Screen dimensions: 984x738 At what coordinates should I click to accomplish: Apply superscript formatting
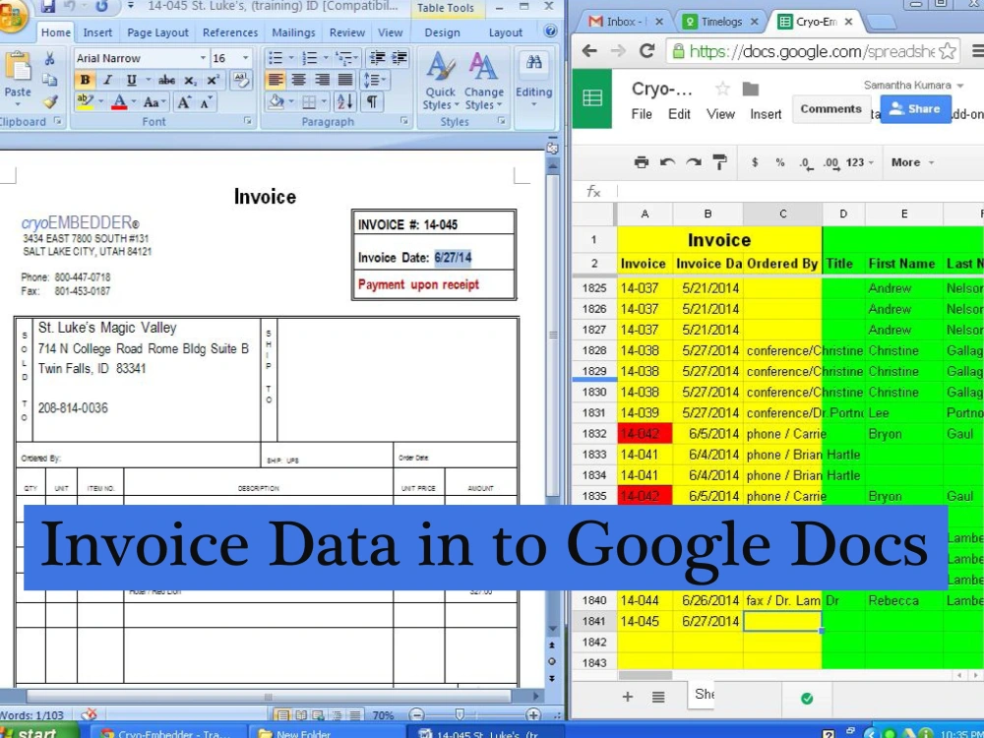213,80
